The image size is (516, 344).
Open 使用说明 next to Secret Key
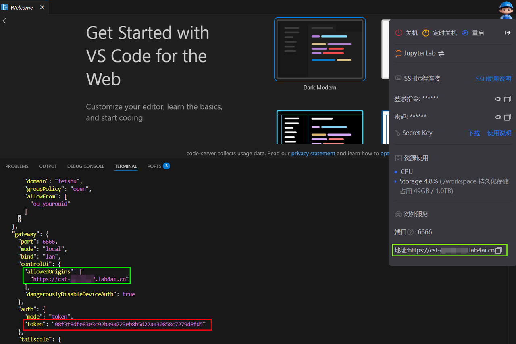click(499, 133)
